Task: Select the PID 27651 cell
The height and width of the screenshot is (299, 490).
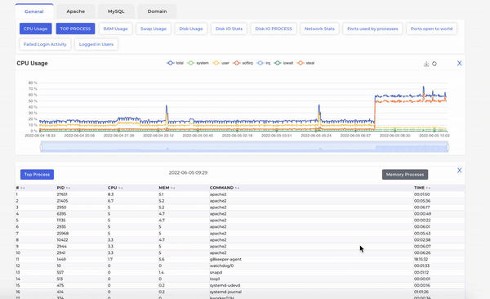Action: tap(62, 194)
